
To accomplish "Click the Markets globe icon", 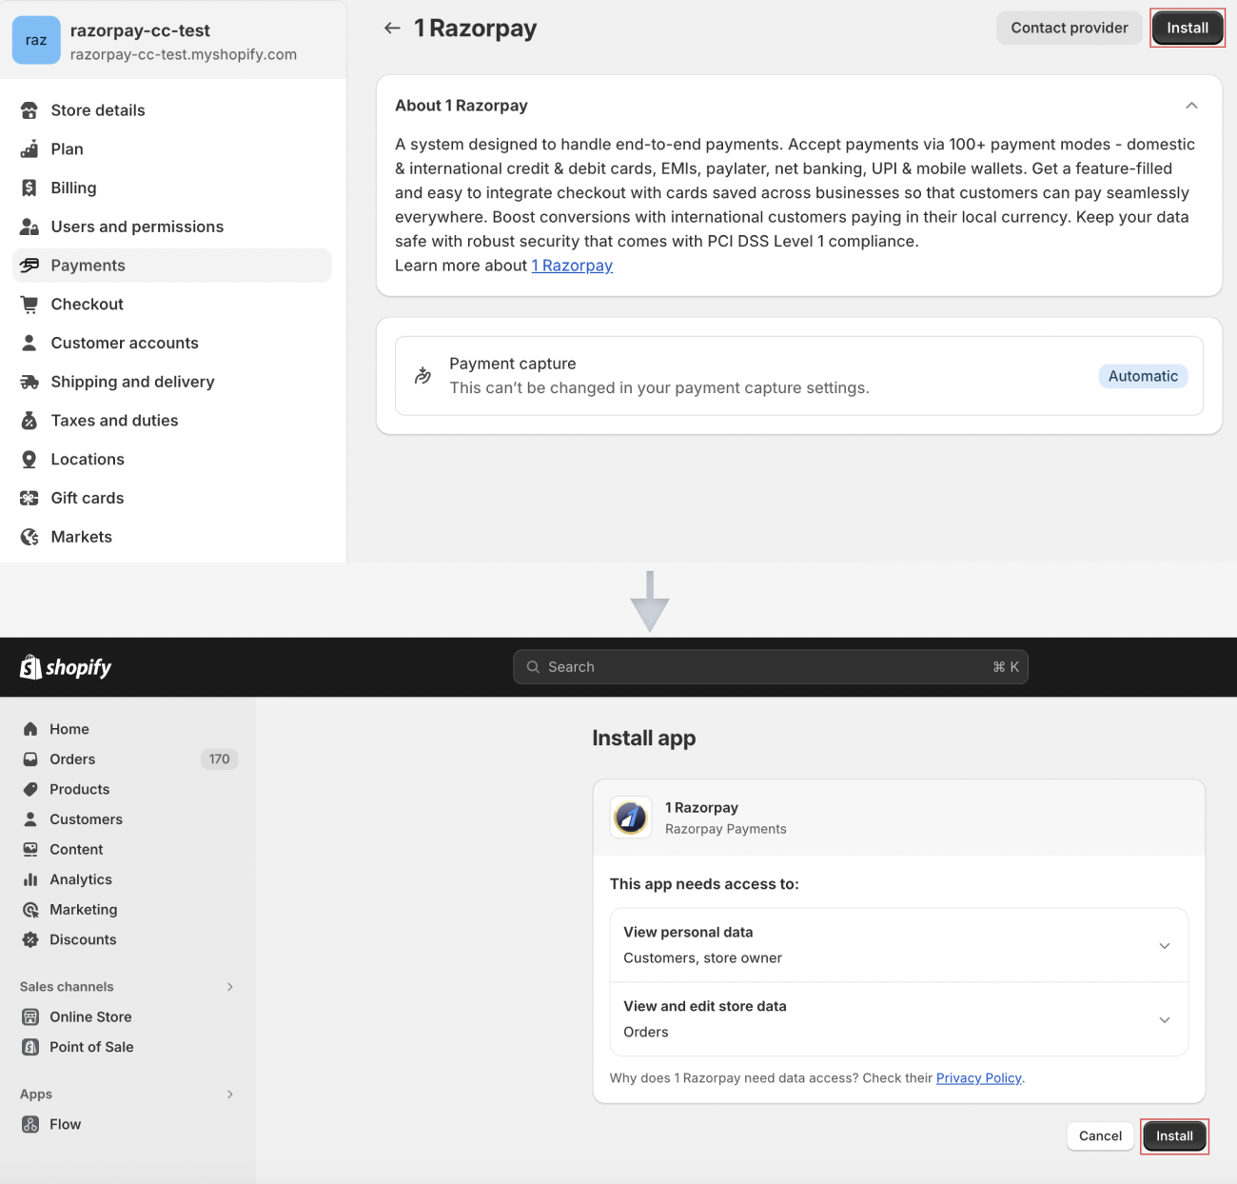I will click(29, 537).
